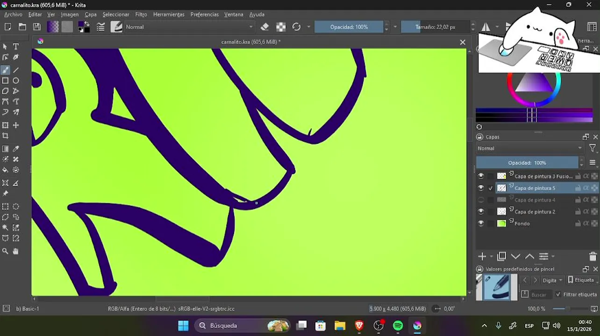Viewport: 600px width, 336px height.
Task: Select the Zoom magnifier tool
Action: click(x=5, y=251)
